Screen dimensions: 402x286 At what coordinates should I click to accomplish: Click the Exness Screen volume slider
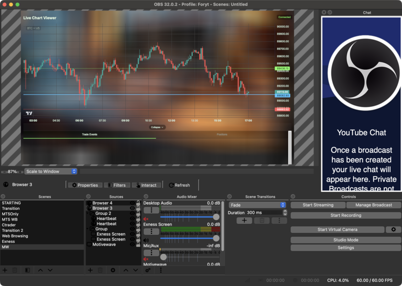[x=190, y=238]
